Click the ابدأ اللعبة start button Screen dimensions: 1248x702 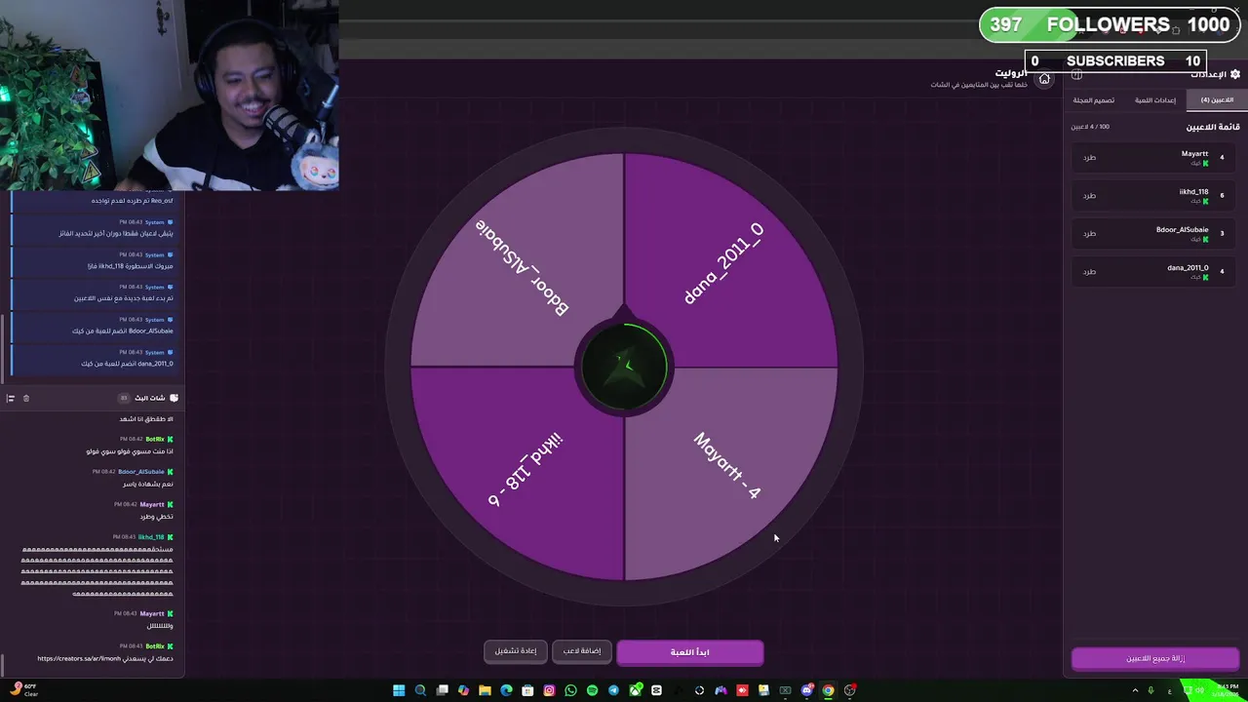point(690,652)
